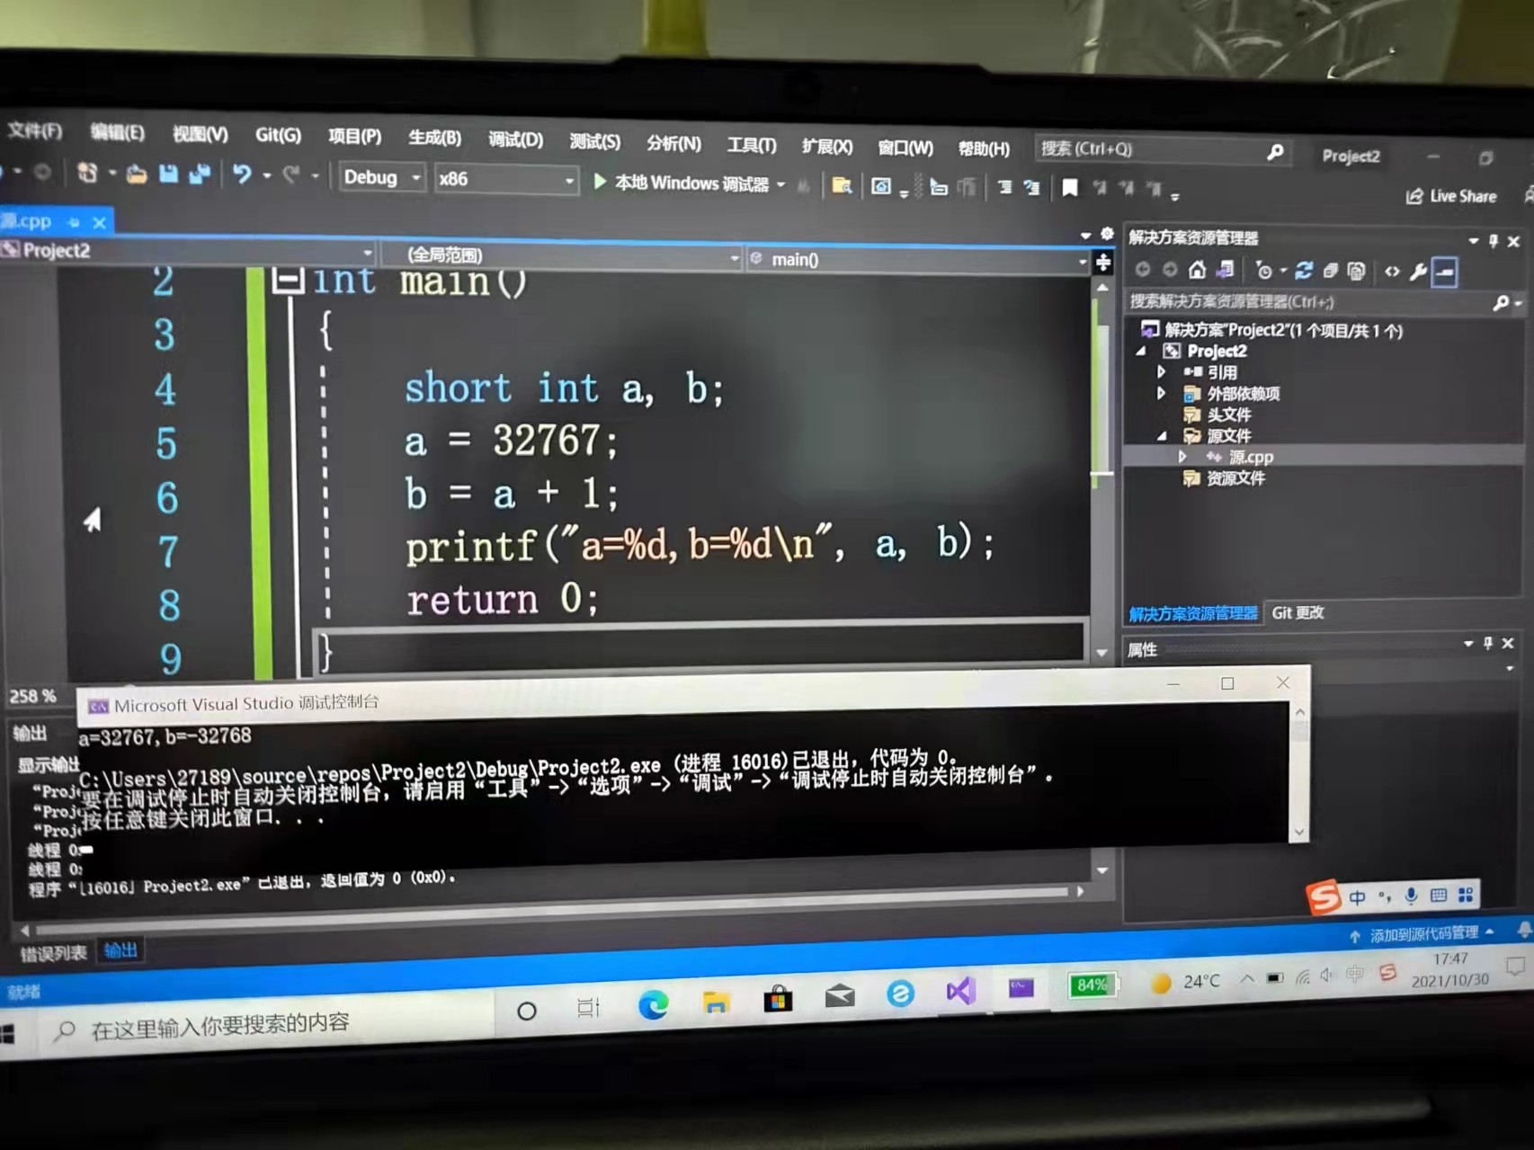1534x1150 pixels.
Task: Switch to the 输出 tab
Action: tap(120, 950)
